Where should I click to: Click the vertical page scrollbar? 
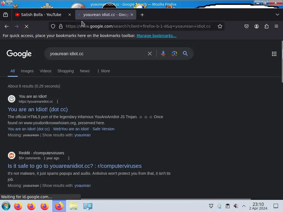[282, 61]
